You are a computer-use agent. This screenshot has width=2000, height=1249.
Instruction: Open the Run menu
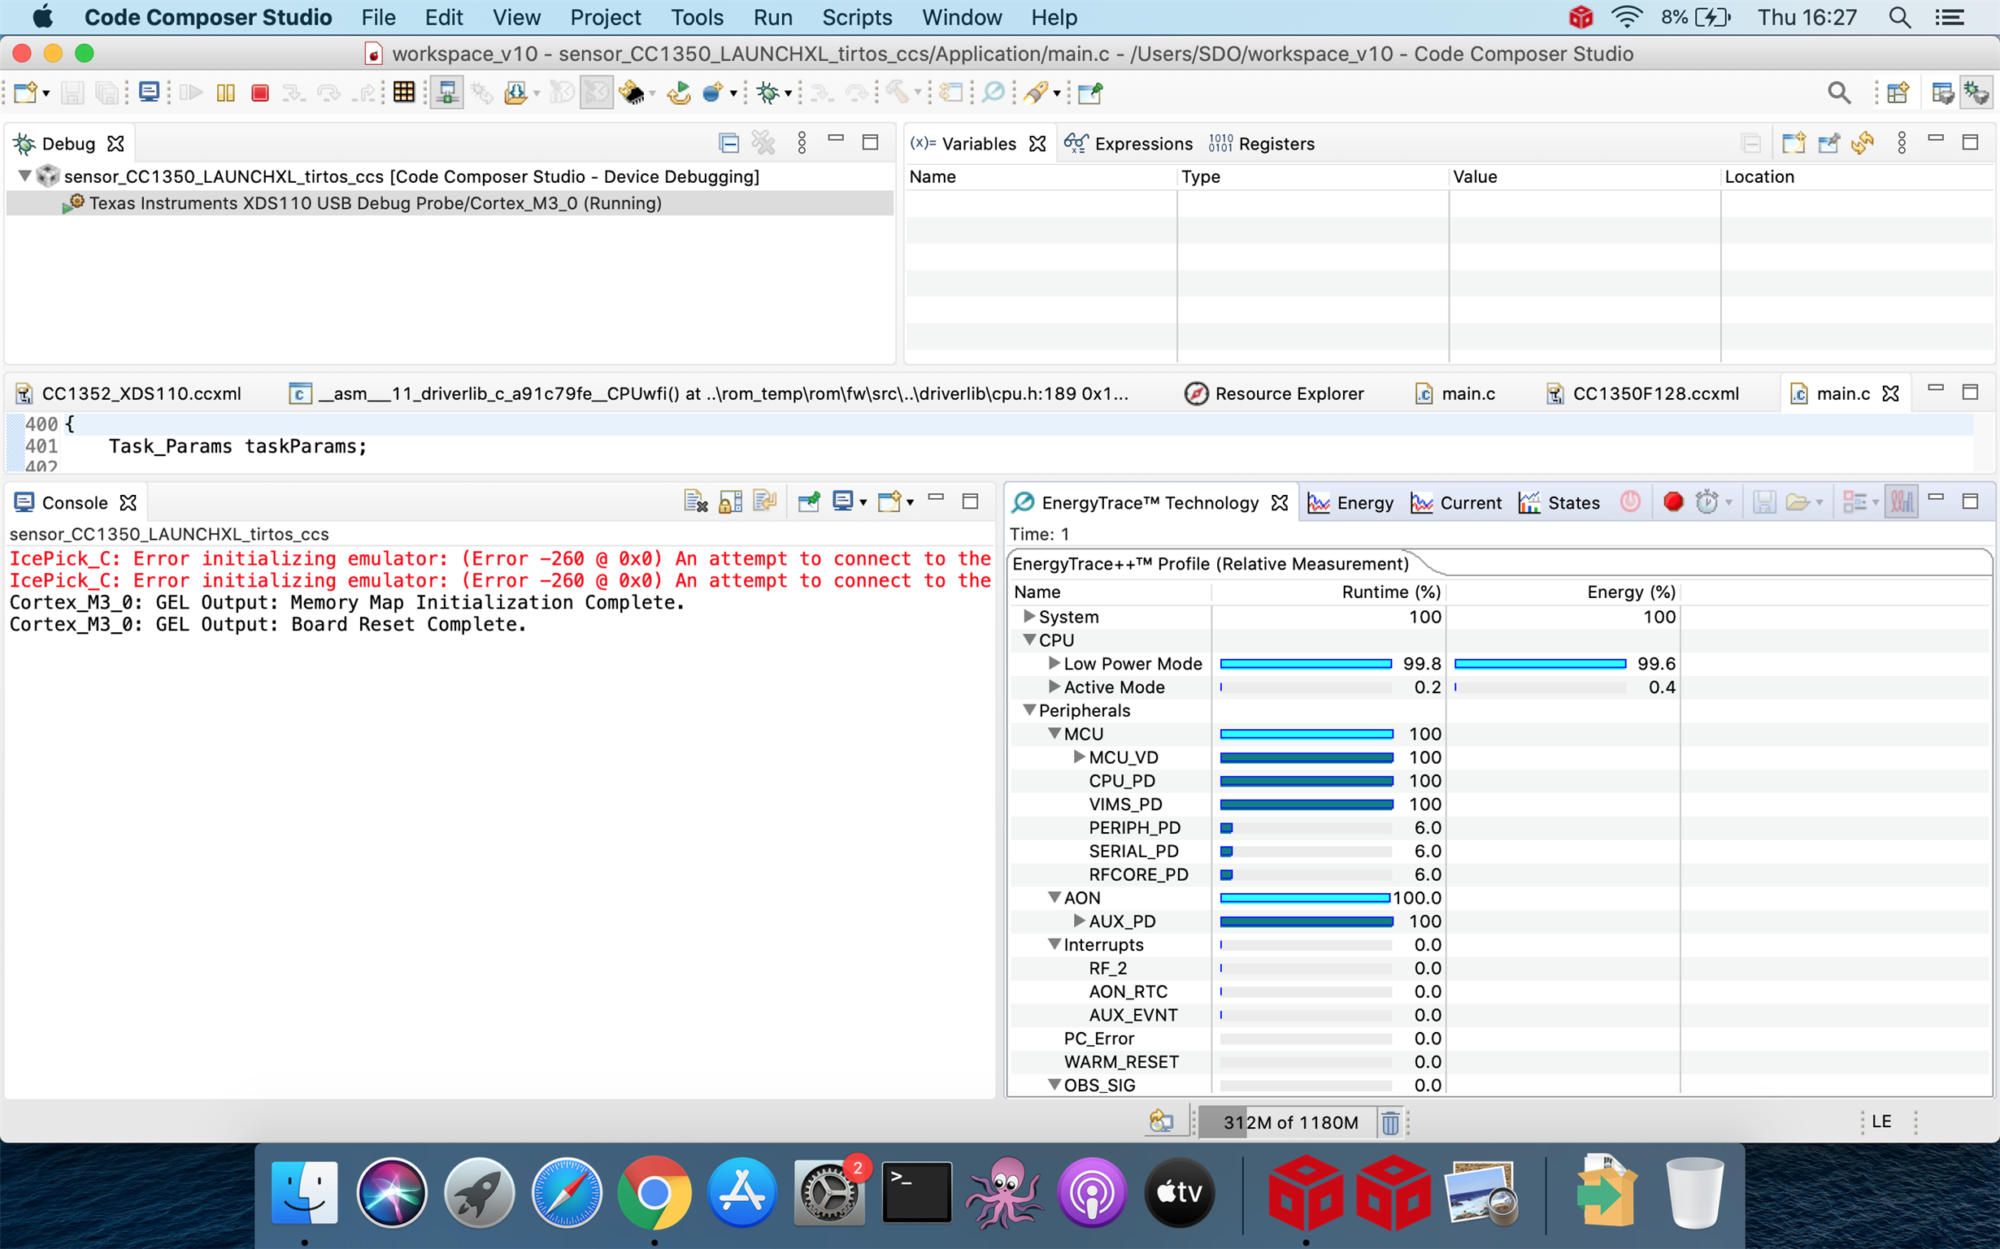click(x=772, y=17)
